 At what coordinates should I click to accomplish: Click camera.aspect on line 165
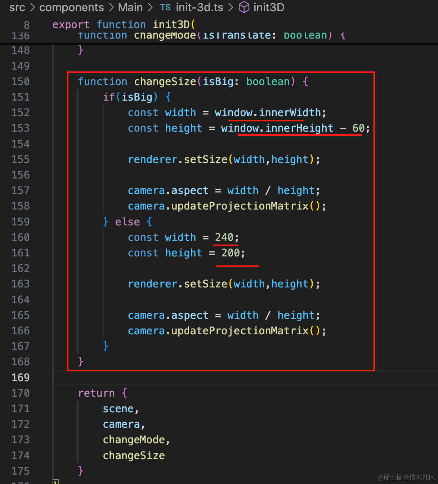(168, 315)
